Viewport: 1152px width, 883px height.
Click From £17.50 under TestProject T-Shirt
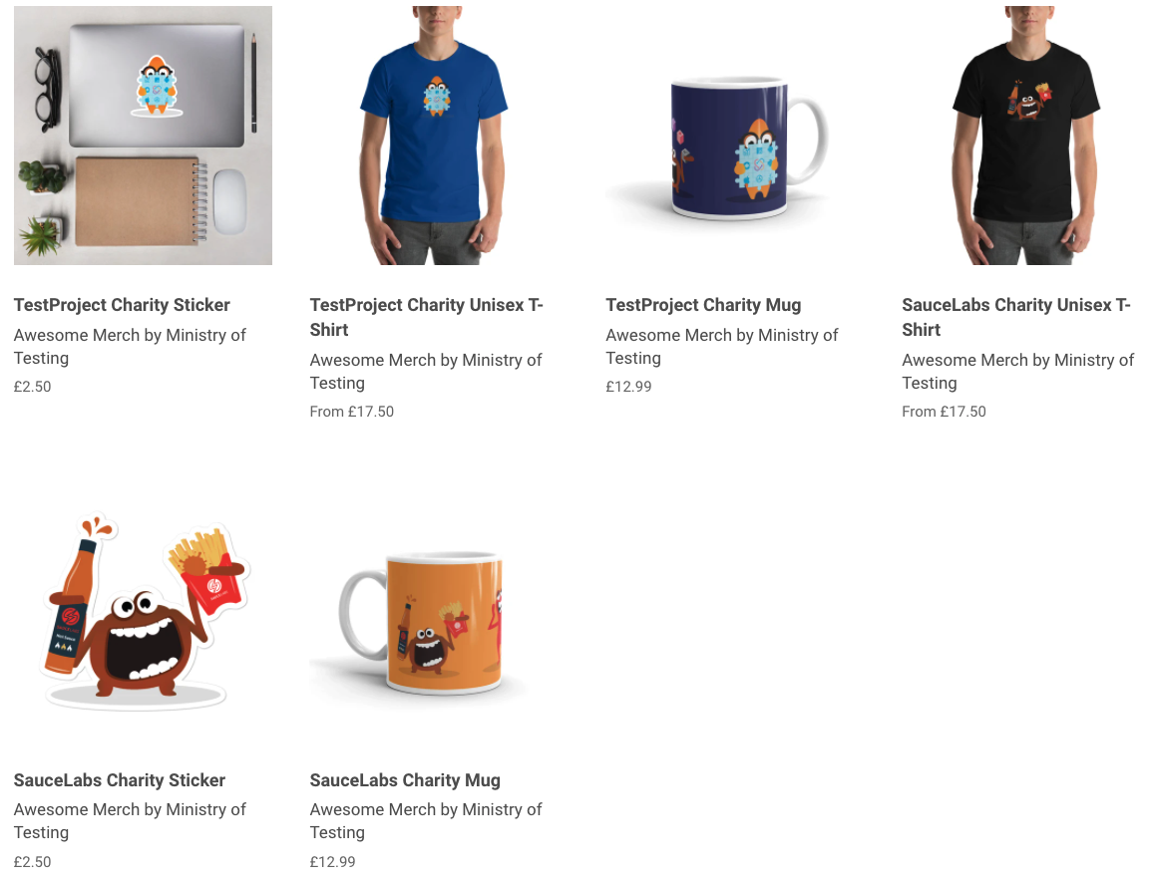352,412
